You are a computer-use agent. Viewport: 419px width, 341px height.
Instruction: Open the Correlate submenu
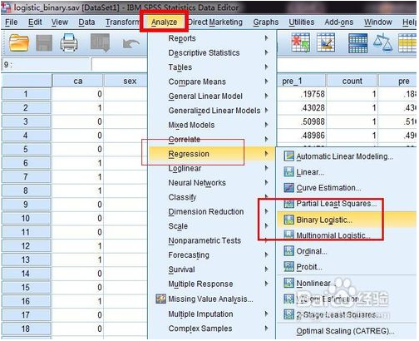[212, 139]
